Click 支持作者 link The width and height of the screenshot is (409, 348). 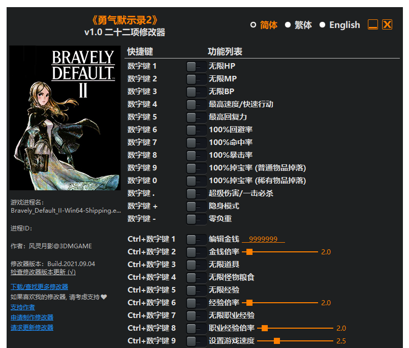23,307
